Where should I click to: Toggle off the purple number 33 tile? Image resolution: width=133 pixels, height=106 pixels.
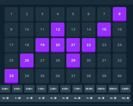(x=11, y=76)
